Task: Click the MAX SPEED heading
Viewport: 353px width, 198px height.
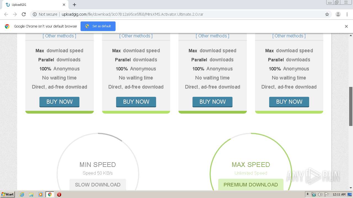Action: coord(251,165)
